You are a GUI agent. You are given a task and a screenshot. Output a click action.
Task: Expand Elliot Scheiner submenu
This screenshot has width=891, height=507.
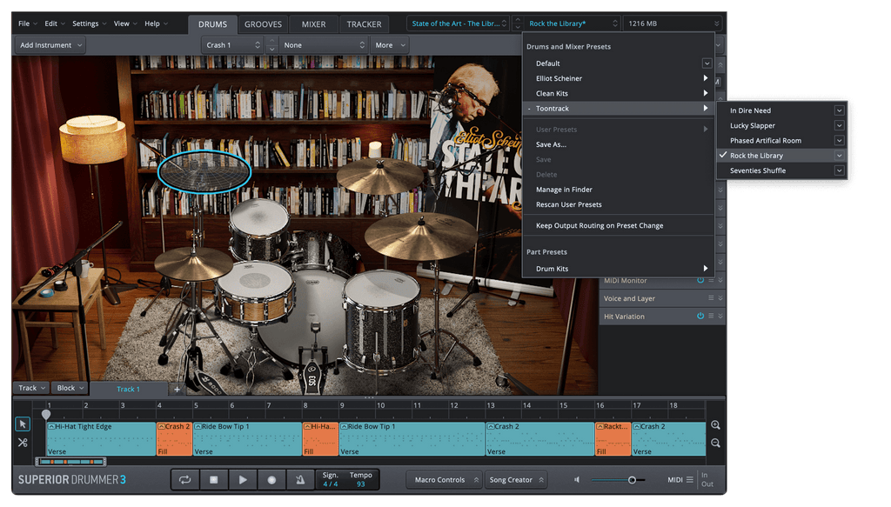click(x=705, y=78)
